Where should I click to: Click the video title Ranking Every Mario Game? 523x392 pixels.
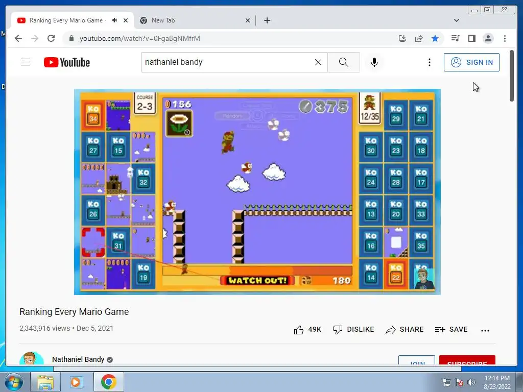74,312
